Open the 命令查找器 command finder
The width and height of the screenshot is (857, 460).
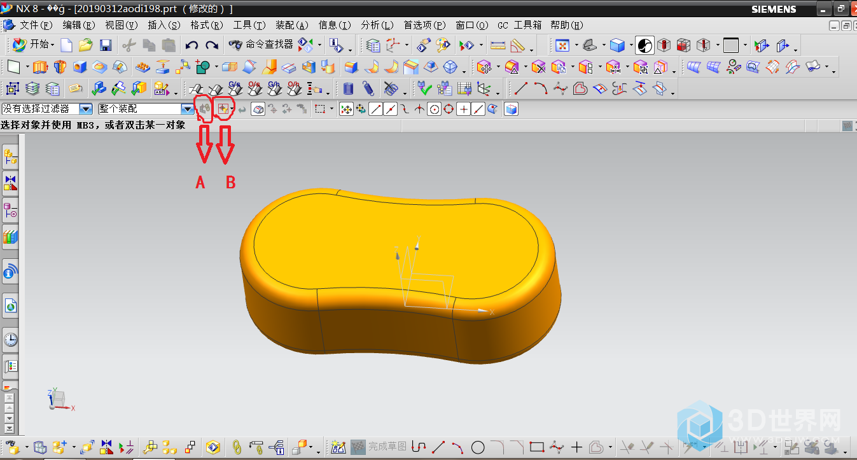click(261, 45)
